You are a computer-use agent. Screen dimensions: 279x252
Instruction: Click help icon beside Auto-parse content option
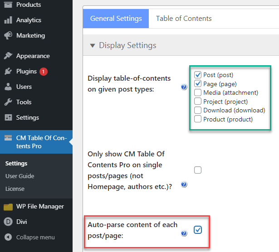click(x=184, y=233)
